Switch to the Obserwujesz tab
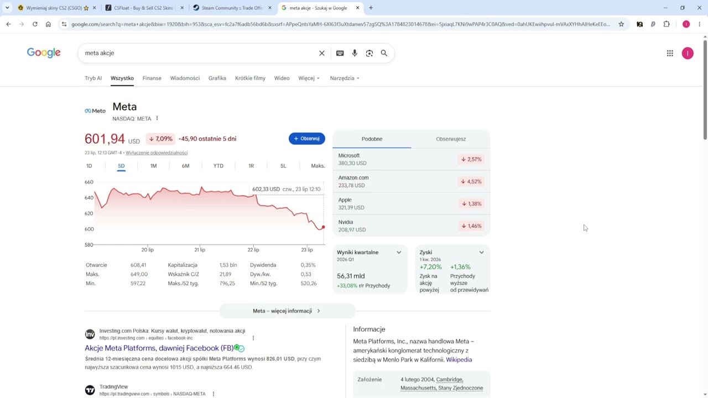The width and height of the screenshot is (708, 398). 451,139
